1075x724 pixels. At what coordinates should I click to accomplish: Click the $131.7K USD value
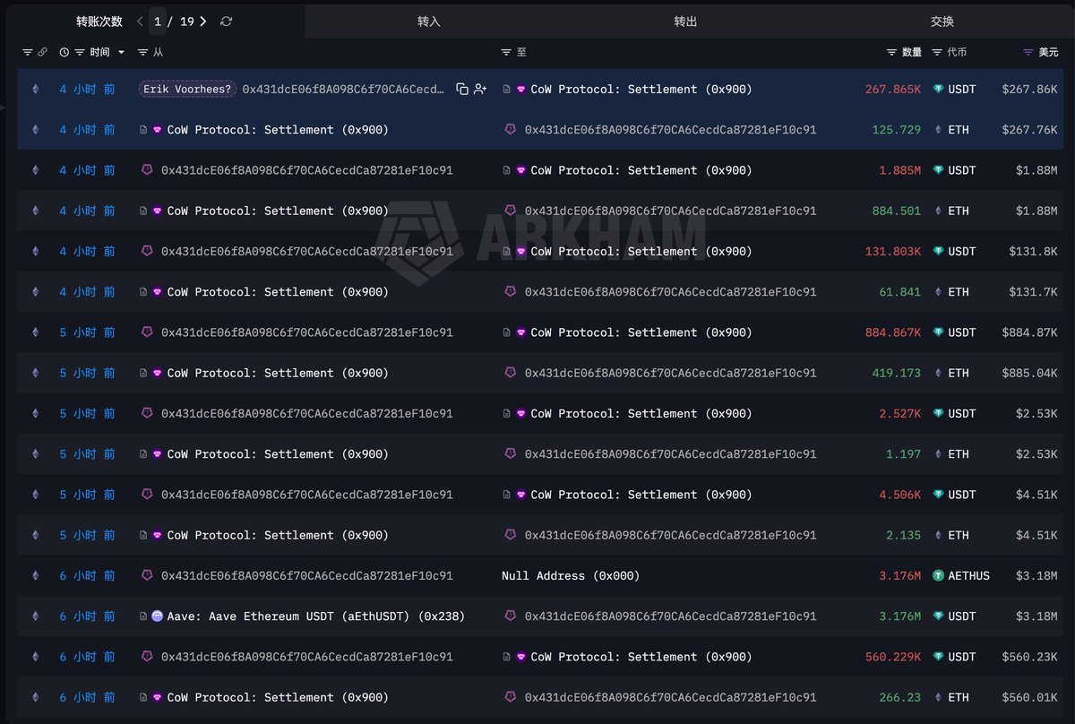coord(1034,292)
